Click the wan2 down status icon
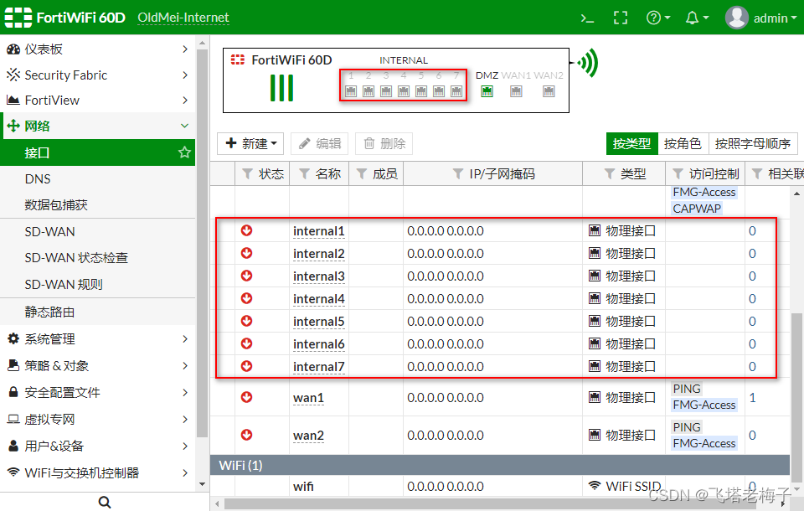The height and width of the screenshot is (511, 804). click(x=246, y=435)
